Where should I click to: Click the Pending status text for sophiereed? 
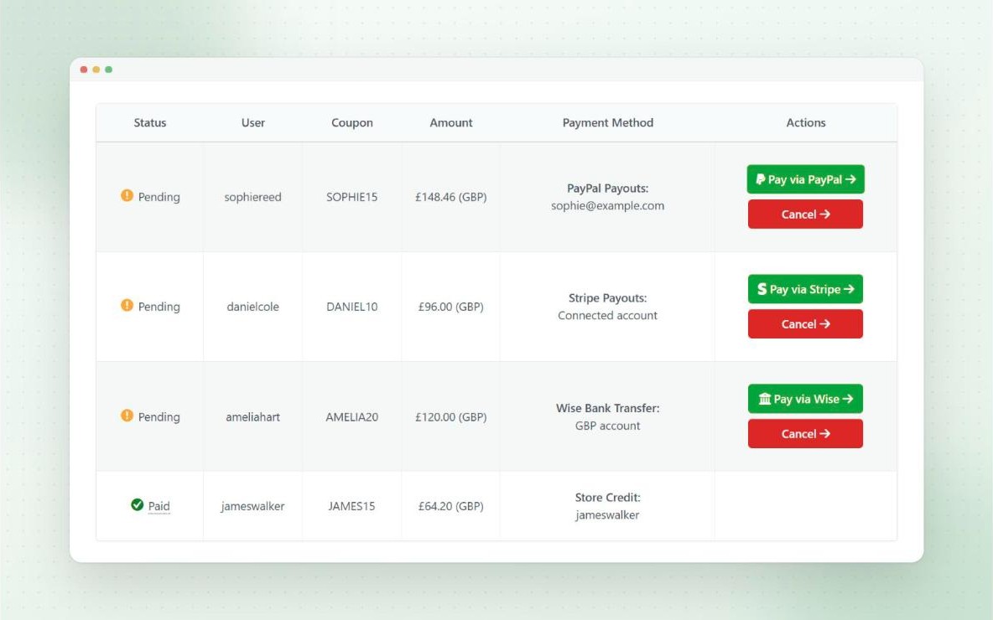pyautogui.click(x=159, y=197)
